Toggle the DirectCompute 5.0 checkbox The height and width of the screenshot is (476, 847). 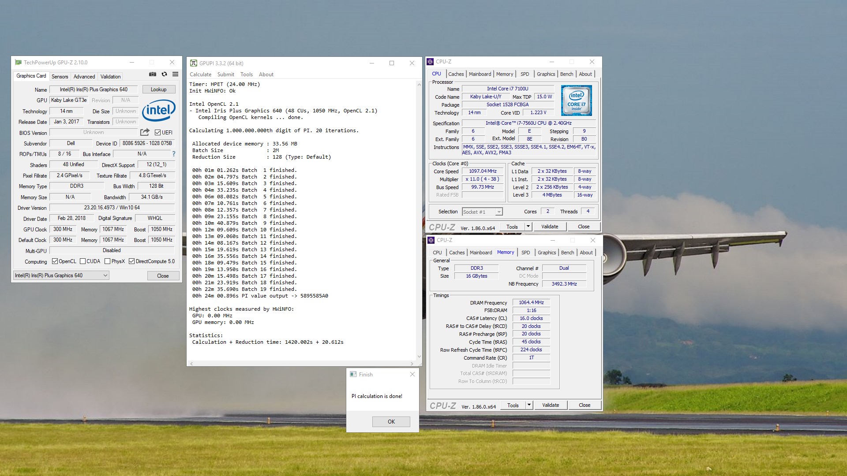pyautogui.click(x=131, y=261)
